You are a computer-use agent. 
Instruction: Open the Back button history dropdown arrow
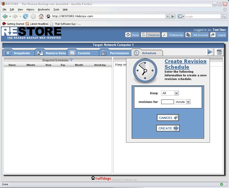coord(10,16)
